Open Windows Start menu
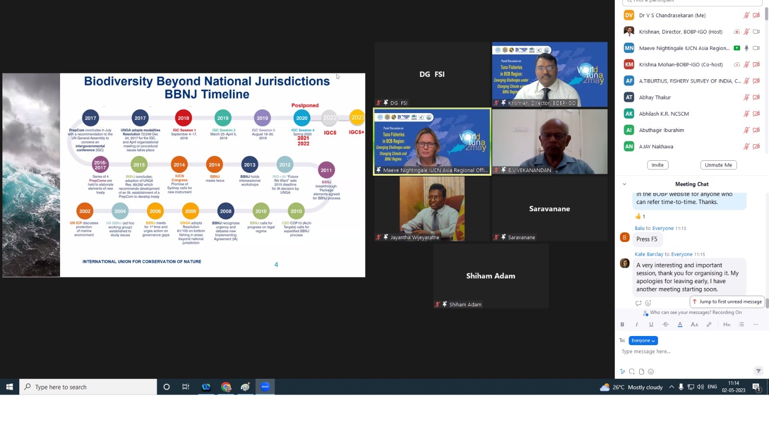The height and width of the screenshot is (432, 769). (9, 387)
